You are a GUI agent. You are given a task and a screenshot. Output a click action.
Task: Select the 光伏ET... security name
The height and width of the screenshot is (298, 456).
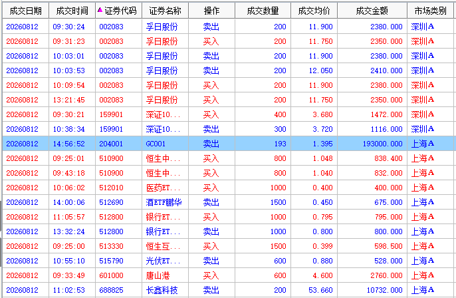(163, 261)
